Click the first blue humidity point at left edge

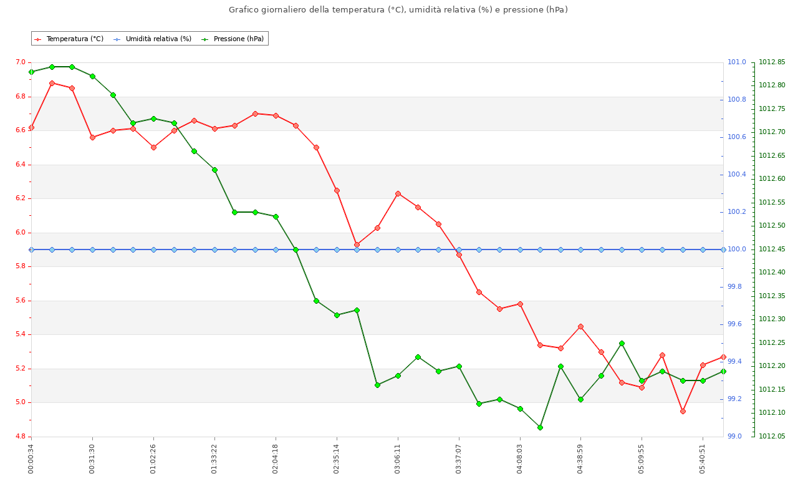click(x=31, y=249)
